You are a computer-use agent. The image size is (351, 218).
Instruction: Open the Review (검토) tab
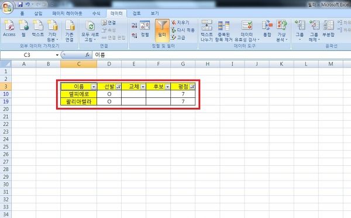pos(136,13)
